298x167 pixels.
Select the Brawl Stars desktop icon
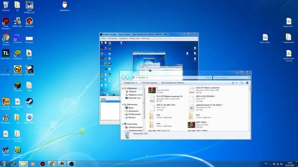coord(18,71)
